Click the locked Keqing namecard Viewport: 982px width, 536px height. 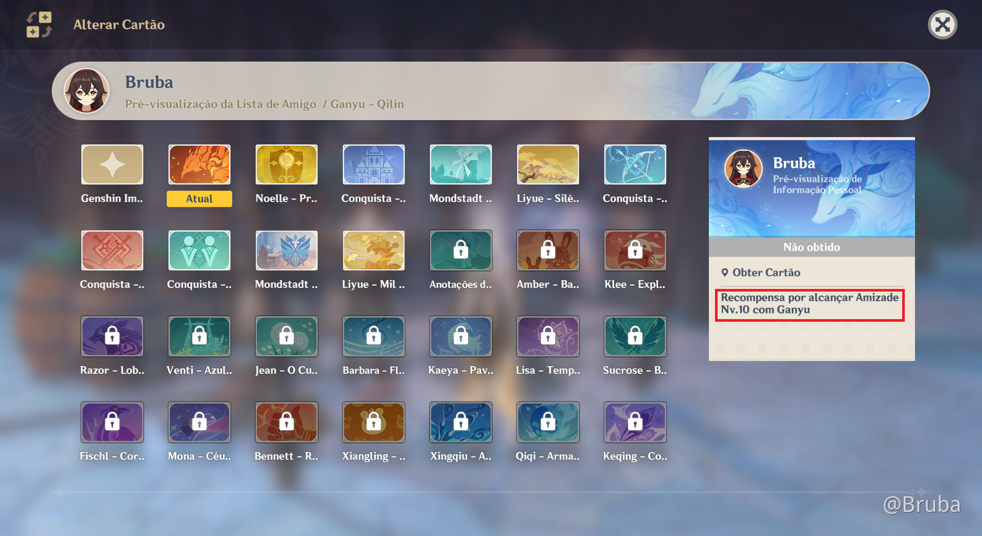pos(635,422)
